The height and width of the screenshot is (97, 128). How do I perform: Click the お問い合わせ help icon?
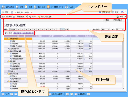click(x=100, y=12)
